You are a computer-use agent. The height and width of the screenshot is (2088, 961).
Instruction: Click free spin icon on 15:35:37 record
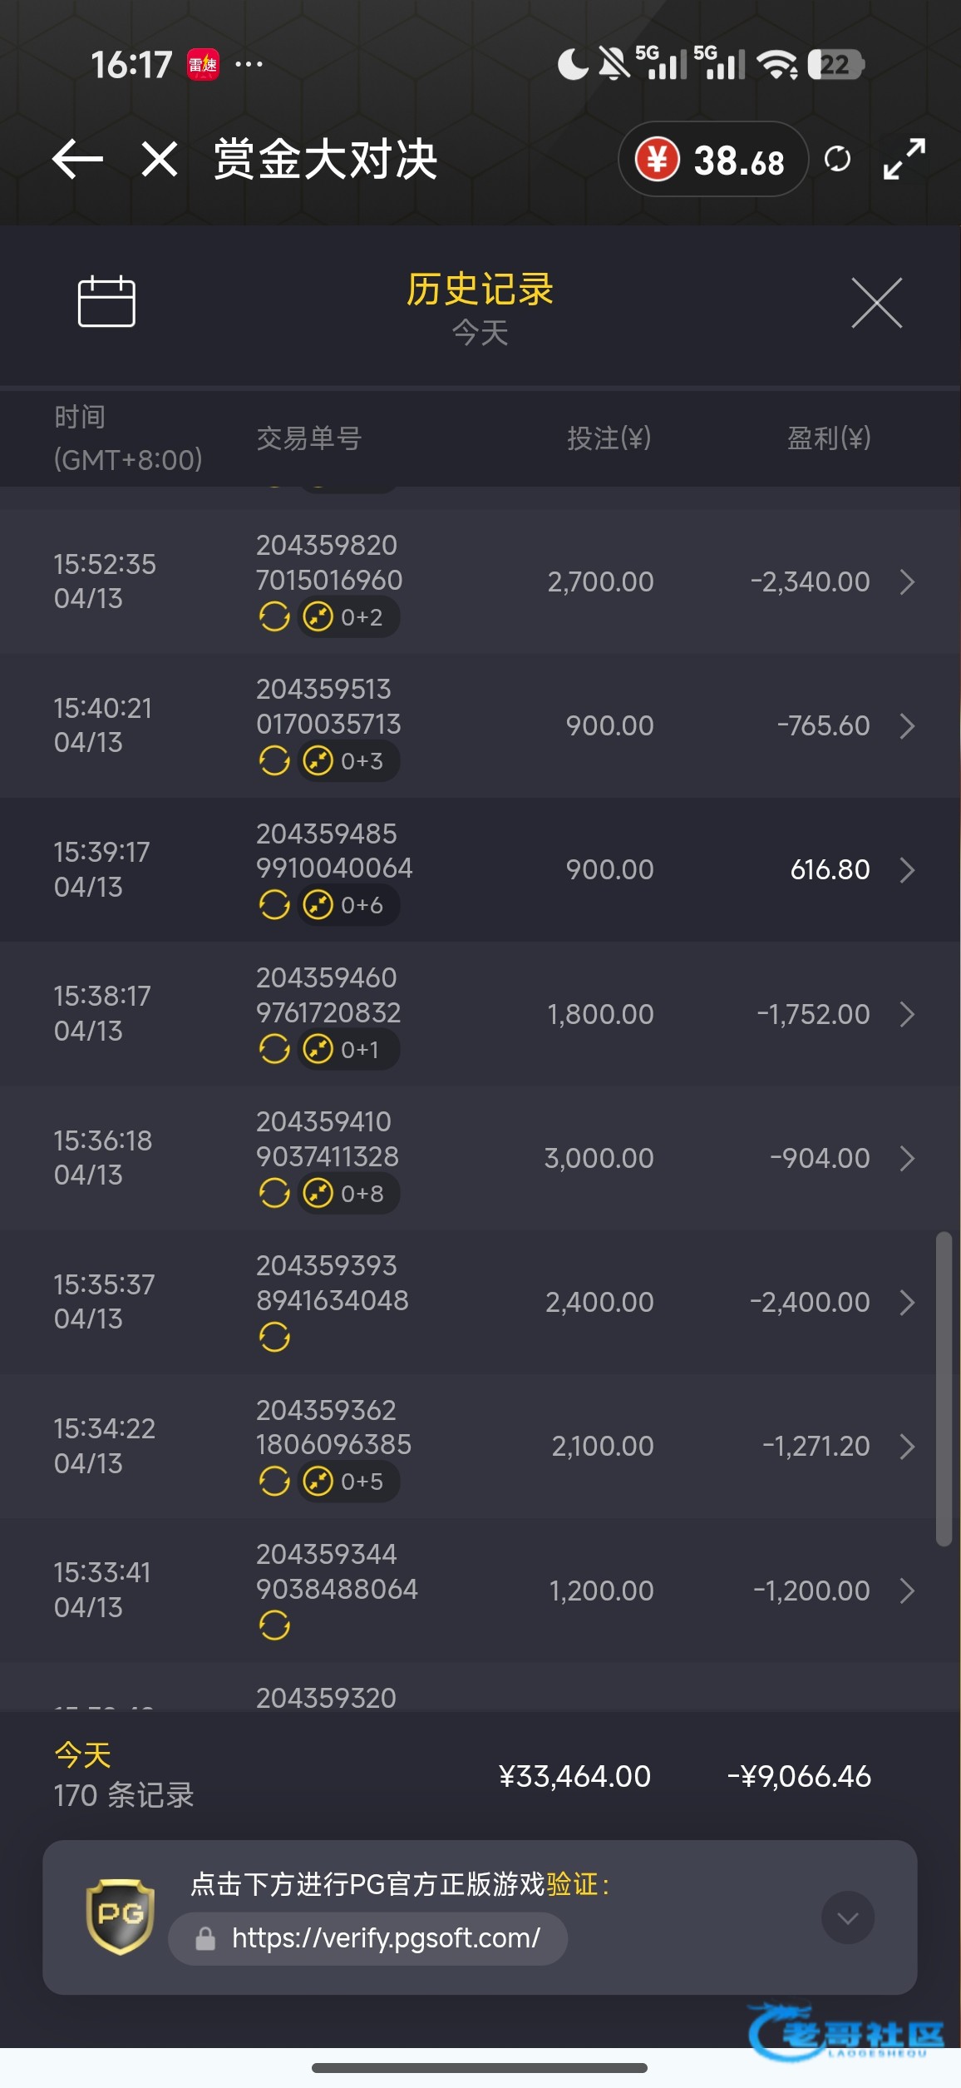274,1338
